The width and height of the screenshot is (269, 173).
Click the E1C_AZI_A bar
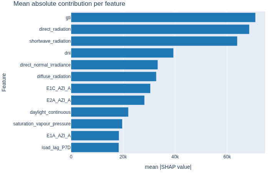(x=111, y=88)
